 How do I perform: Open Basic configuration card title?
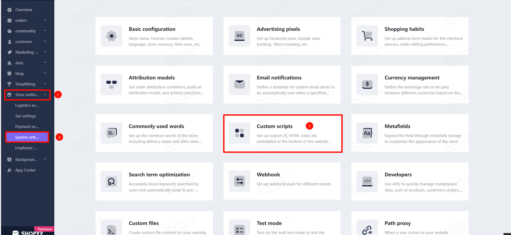[x=152, y=29]
